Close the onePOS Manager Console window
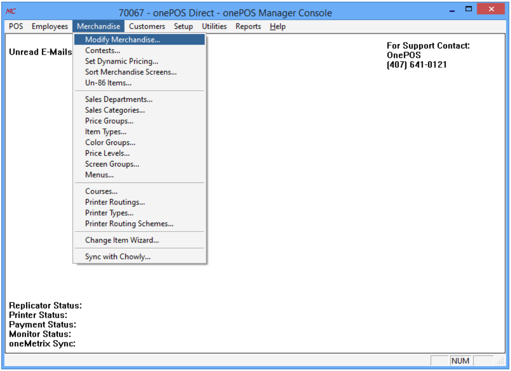Screen dimensions: 511x371 click(491, 9)
